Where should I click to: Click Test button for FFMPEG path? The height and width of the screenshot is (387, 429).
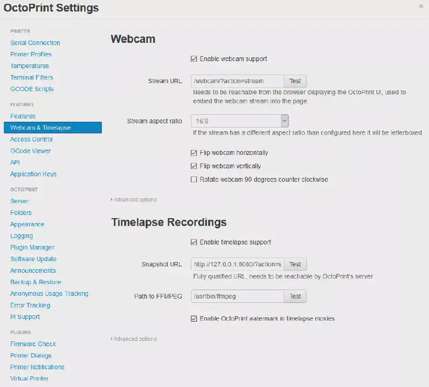pos(295,296)
